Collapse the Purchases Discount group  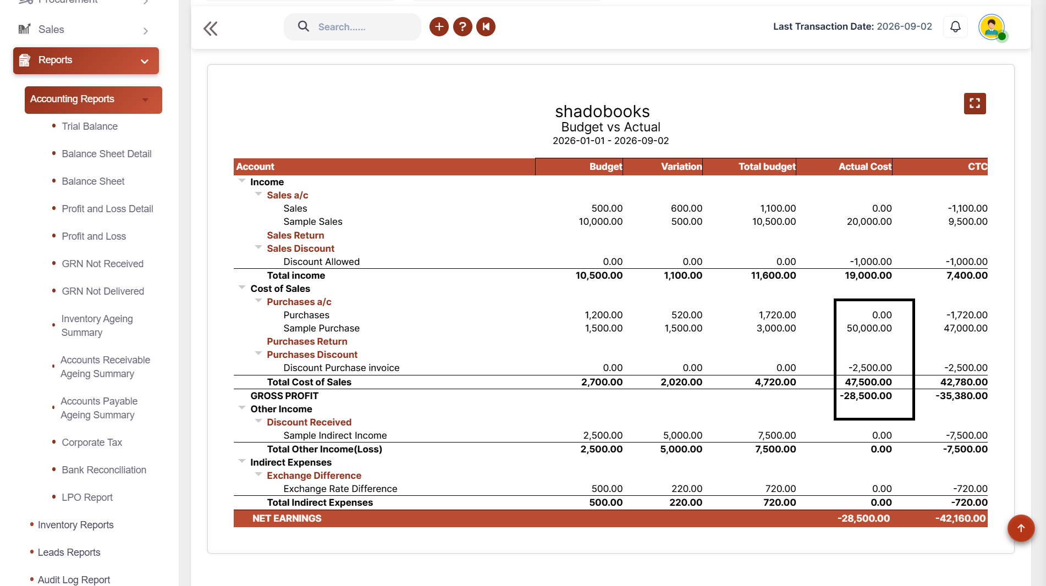258,353
